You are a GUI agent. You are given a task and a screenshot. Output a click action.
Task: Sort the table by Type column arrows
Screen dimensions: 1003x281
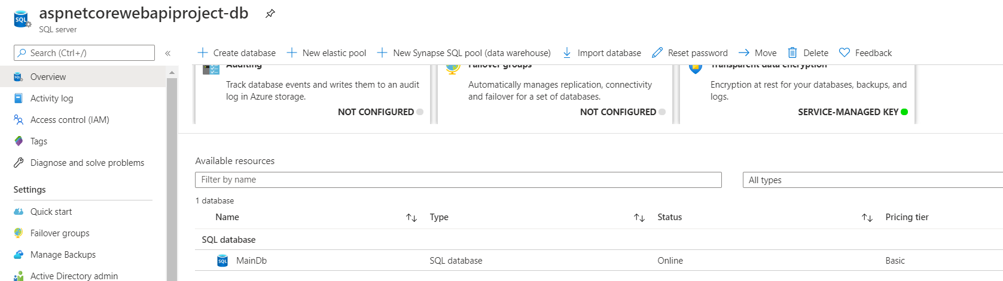[x=639, y=218]
